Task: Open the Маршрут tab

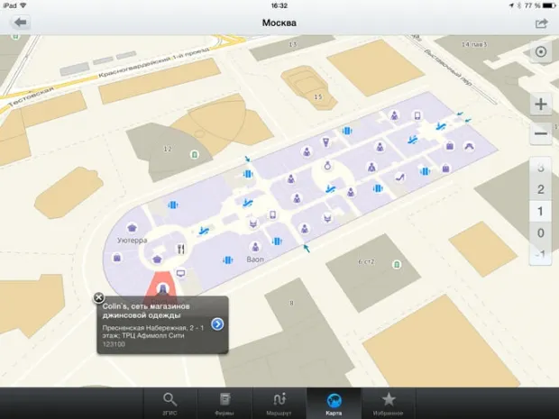Action: click(279, 403)
